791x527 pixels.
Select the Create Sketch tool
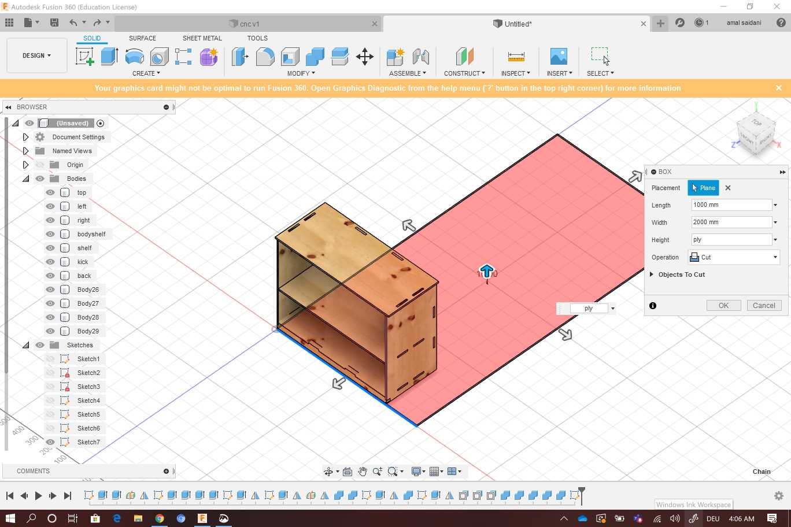(x=84, y=57)
